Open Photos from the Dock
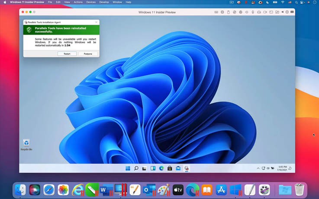The image size is (319, 199). (x=63, y=190)
